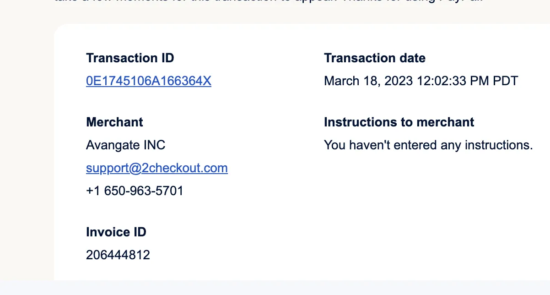550x295 pixels.
Task: Click the support@2checkout.com email link
Action: pyautogui.click(x=156, y=168)
